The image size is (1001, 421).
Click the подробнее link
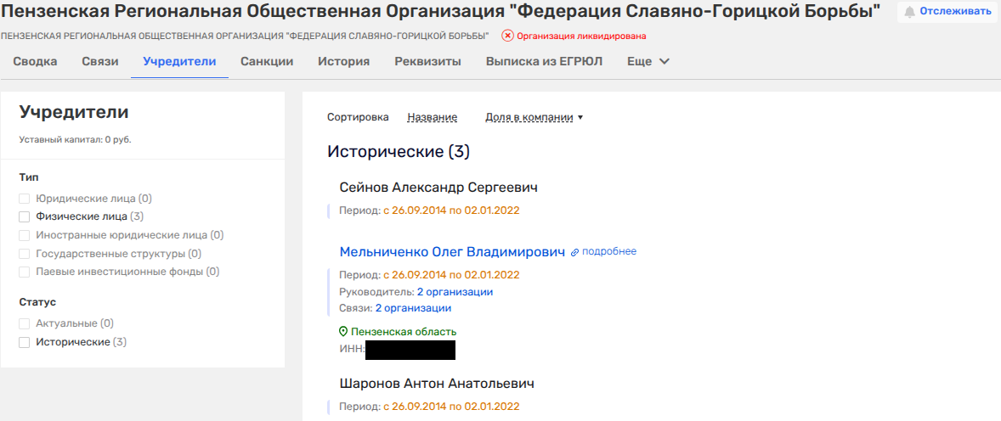coord(609,252)
